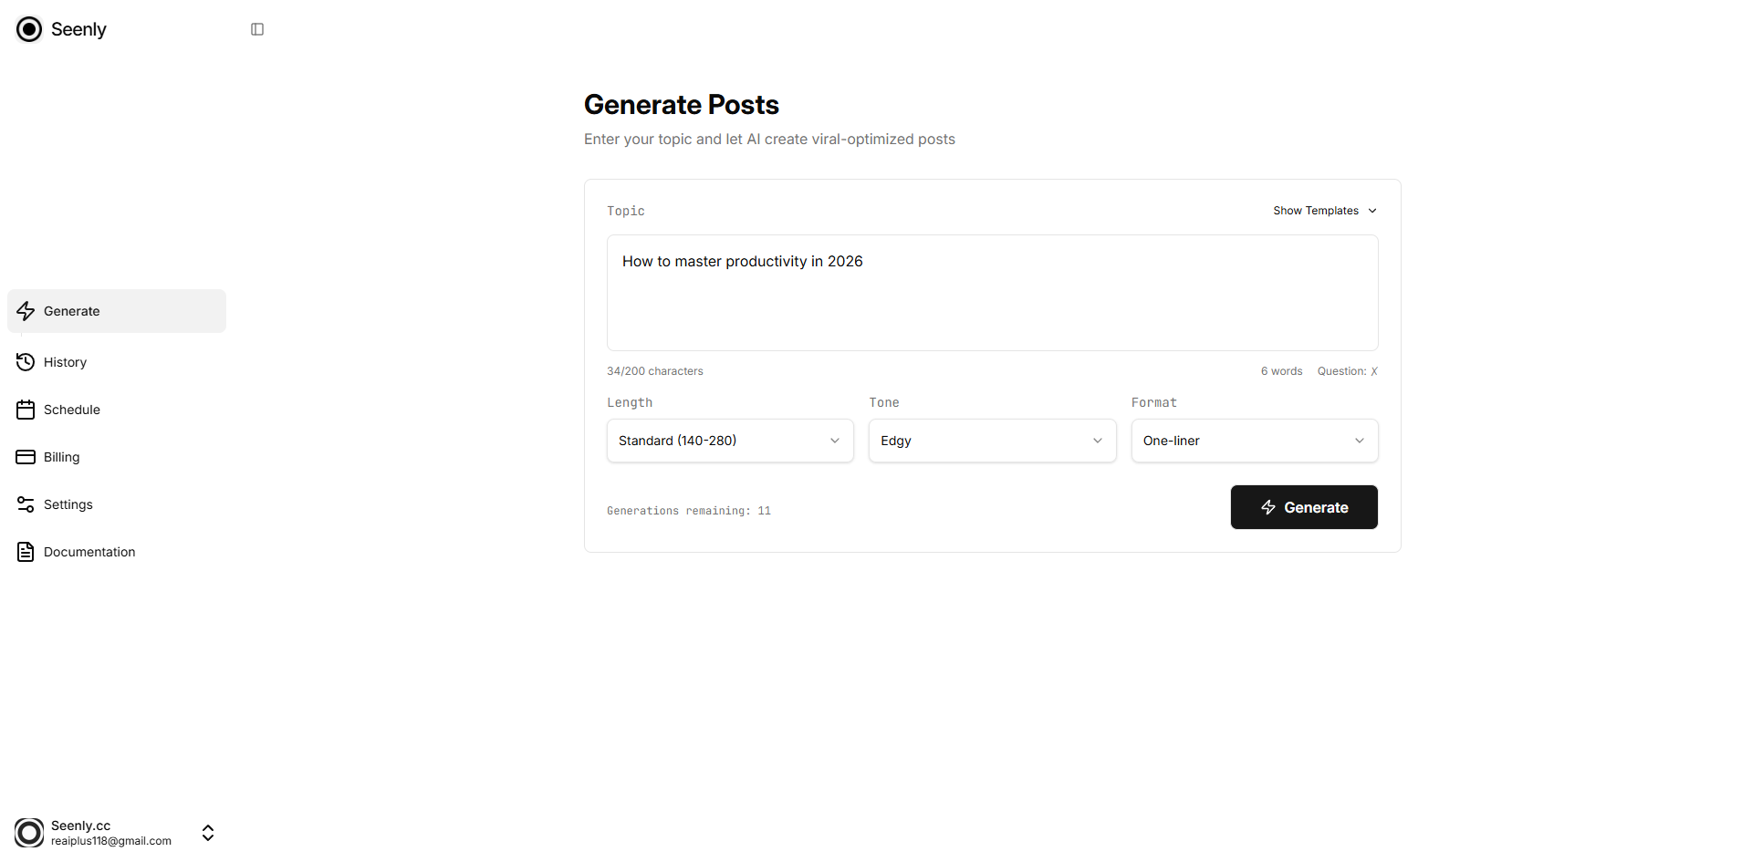
Task: Click the Schedule calendar icon
Action: (25, 410)
